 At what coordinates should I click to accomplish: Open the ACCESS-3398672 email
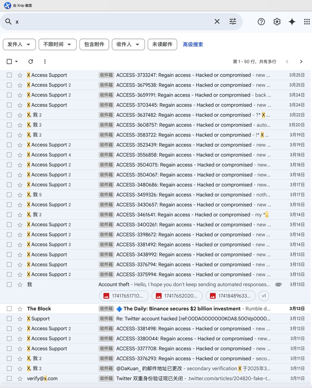[156, 235]
